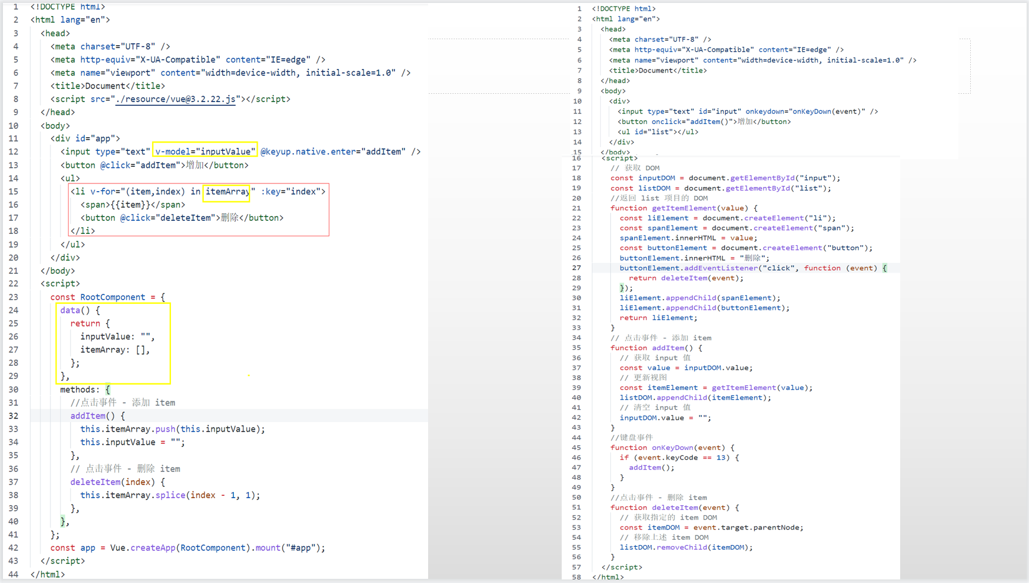Click "const value = inputDOM.value;" line

click(686, 368)
